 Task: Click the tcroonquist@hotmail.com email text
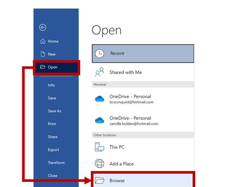click(x=132, y=102)
